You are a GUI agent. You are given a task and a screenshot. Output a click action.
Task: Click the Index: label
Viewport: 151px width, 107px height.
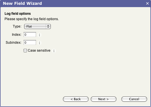pyautogui.click(x=16, y=34)
